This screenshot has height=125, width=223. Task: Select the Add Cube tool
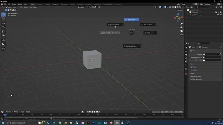click(x=3, y=49)
